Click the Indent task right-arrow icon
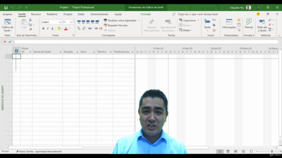 click(x=83, y=29)
